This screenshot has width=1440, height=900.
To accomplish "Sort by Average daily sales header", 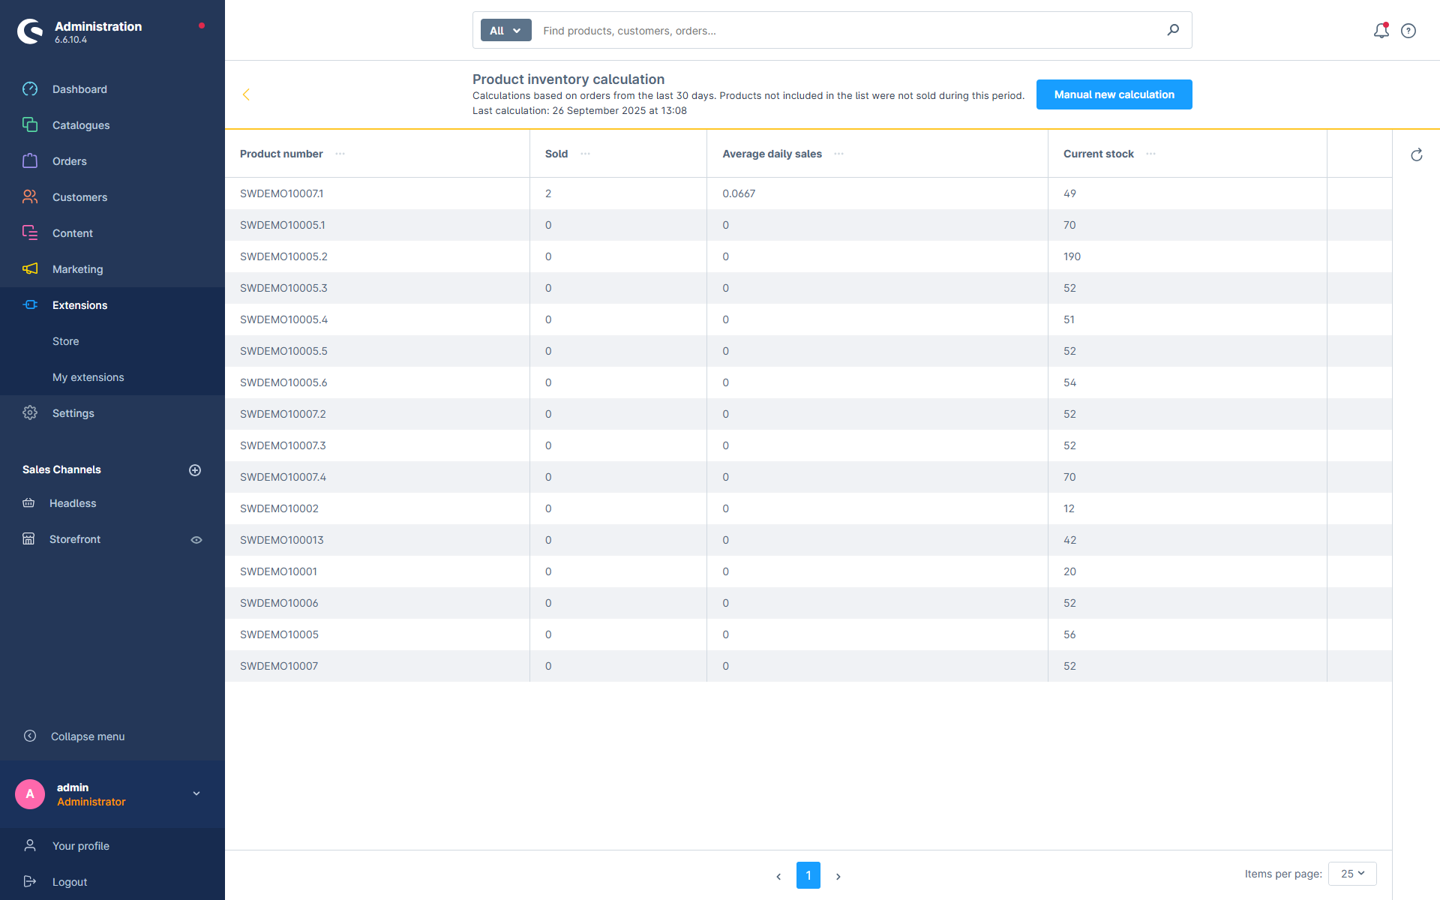I will tap(772, 154).
